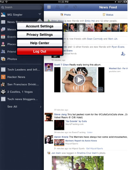Tap the Photo camera icon

click(x=62, y=15)
